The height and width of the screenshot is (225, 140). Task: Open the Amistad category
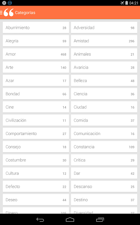tap(104, 41)
